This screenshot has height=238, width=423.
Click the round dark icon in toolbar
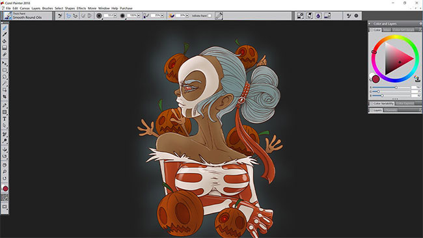[x=356, y=16]
